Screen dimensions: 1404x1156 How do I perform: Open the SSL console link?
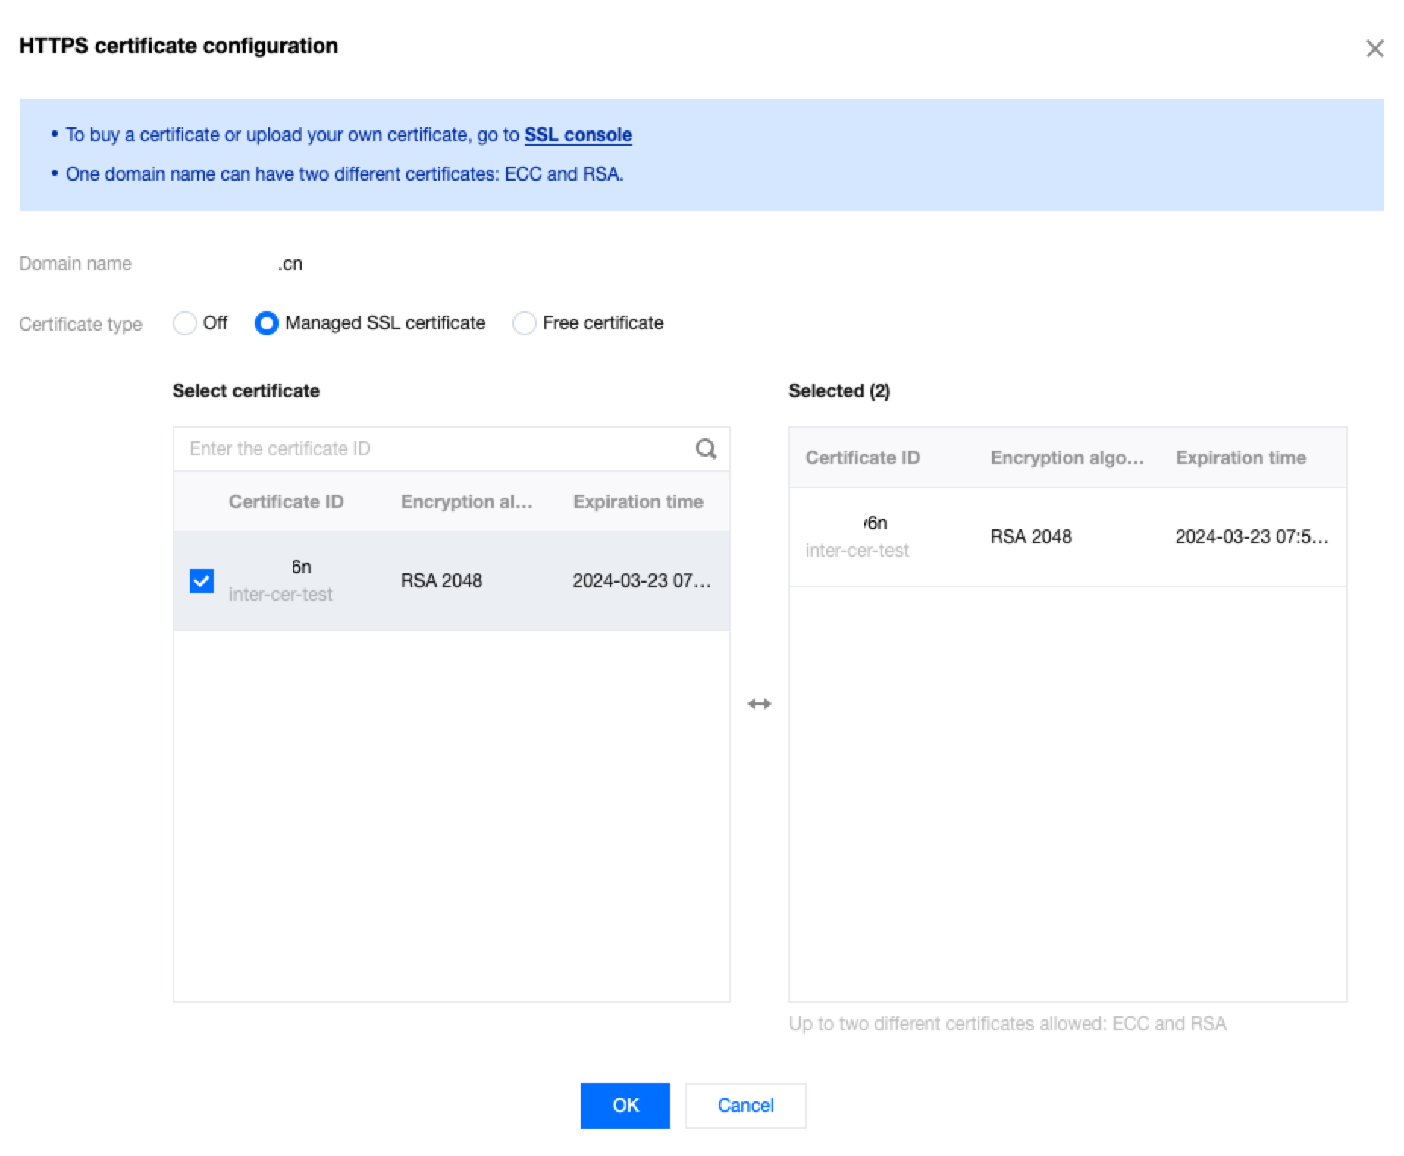tap(578, 135)
